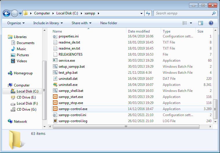Click the properties.ini gear file icon
Screen dimensions: 220x153
point(55,36)
